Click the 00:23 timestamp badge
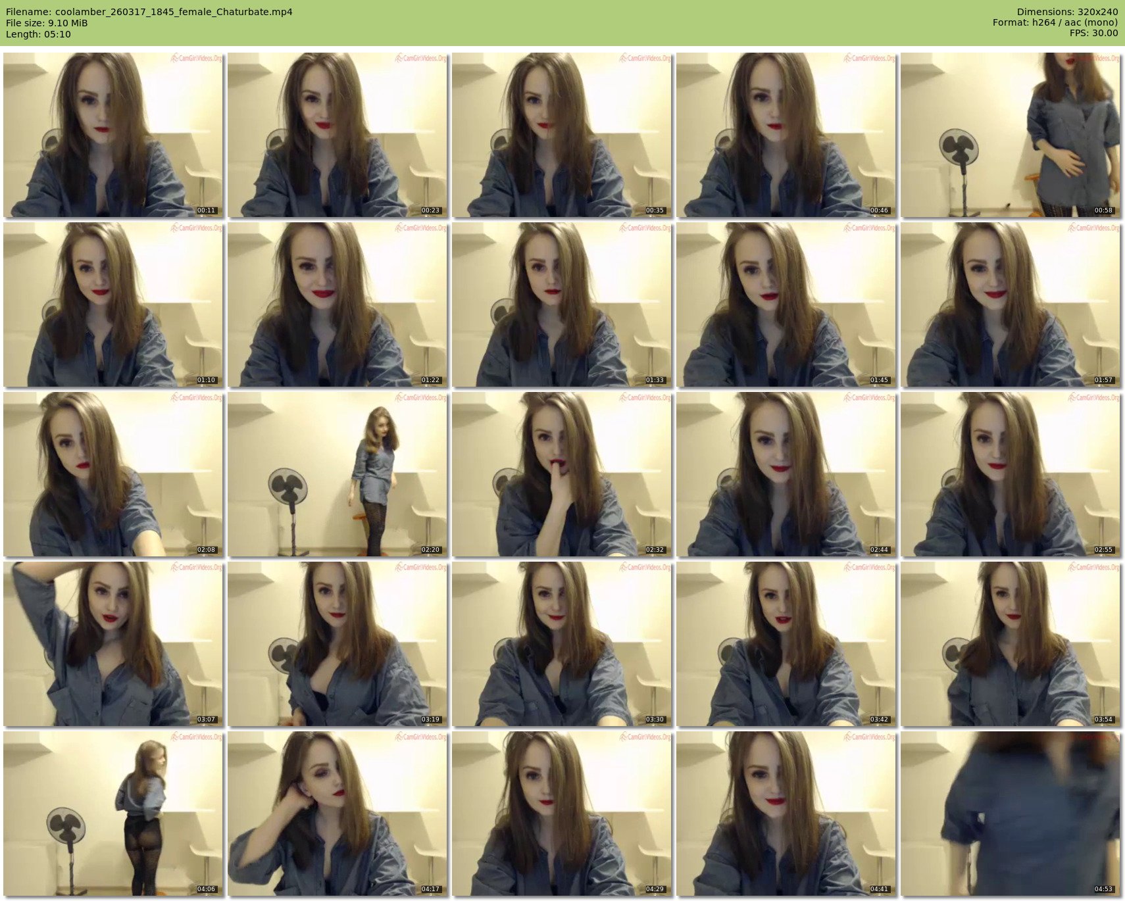 (431, 211)
